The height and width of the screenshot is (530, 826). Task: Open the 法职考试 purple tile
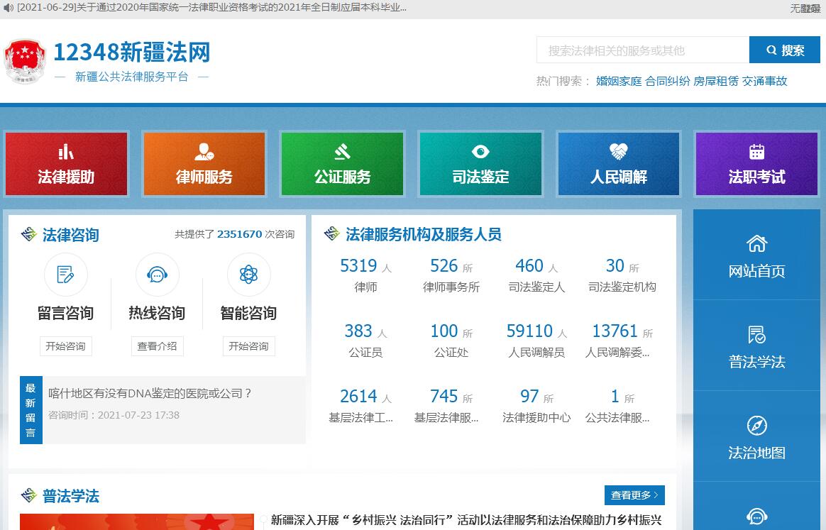coord(756,164)
